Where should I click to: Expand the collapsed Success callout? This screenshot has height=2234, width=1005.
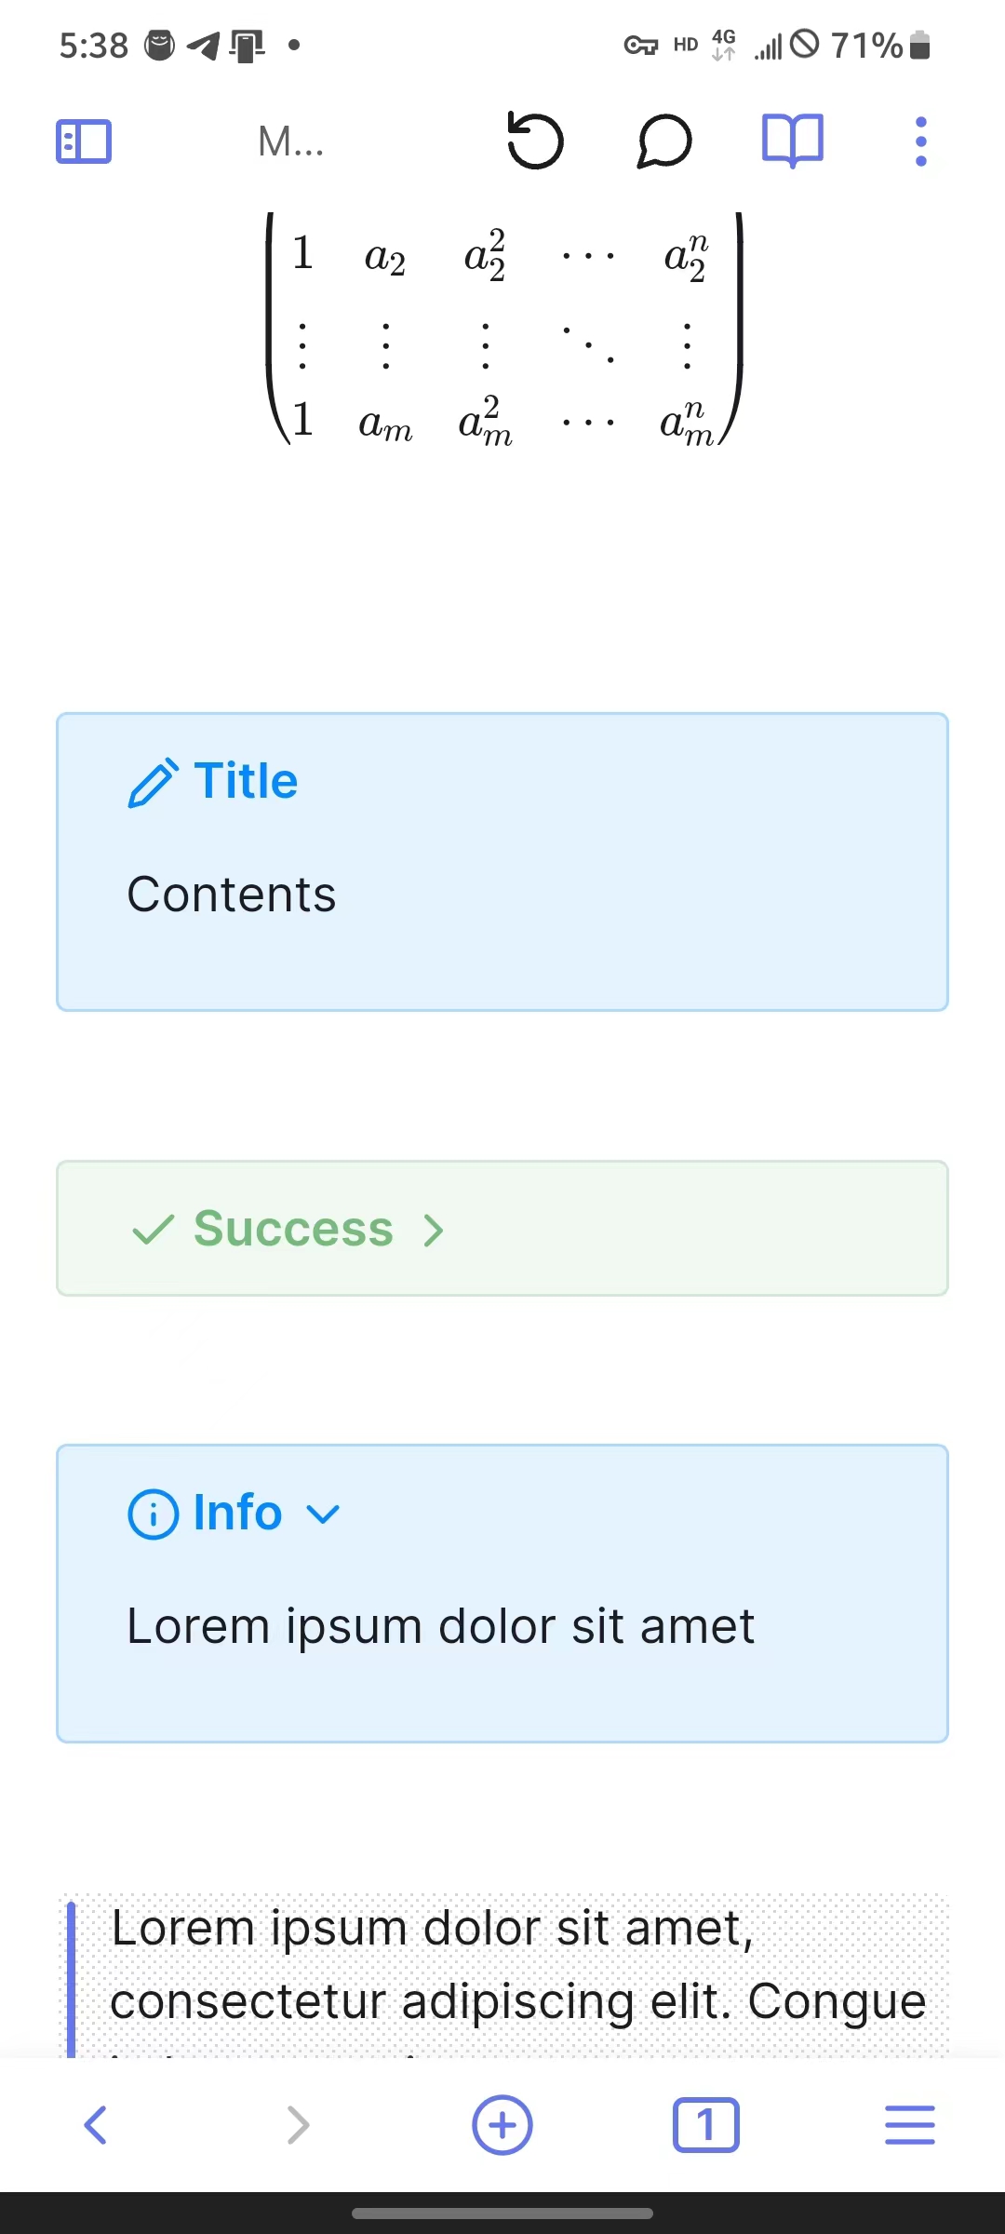point(434,1231)
